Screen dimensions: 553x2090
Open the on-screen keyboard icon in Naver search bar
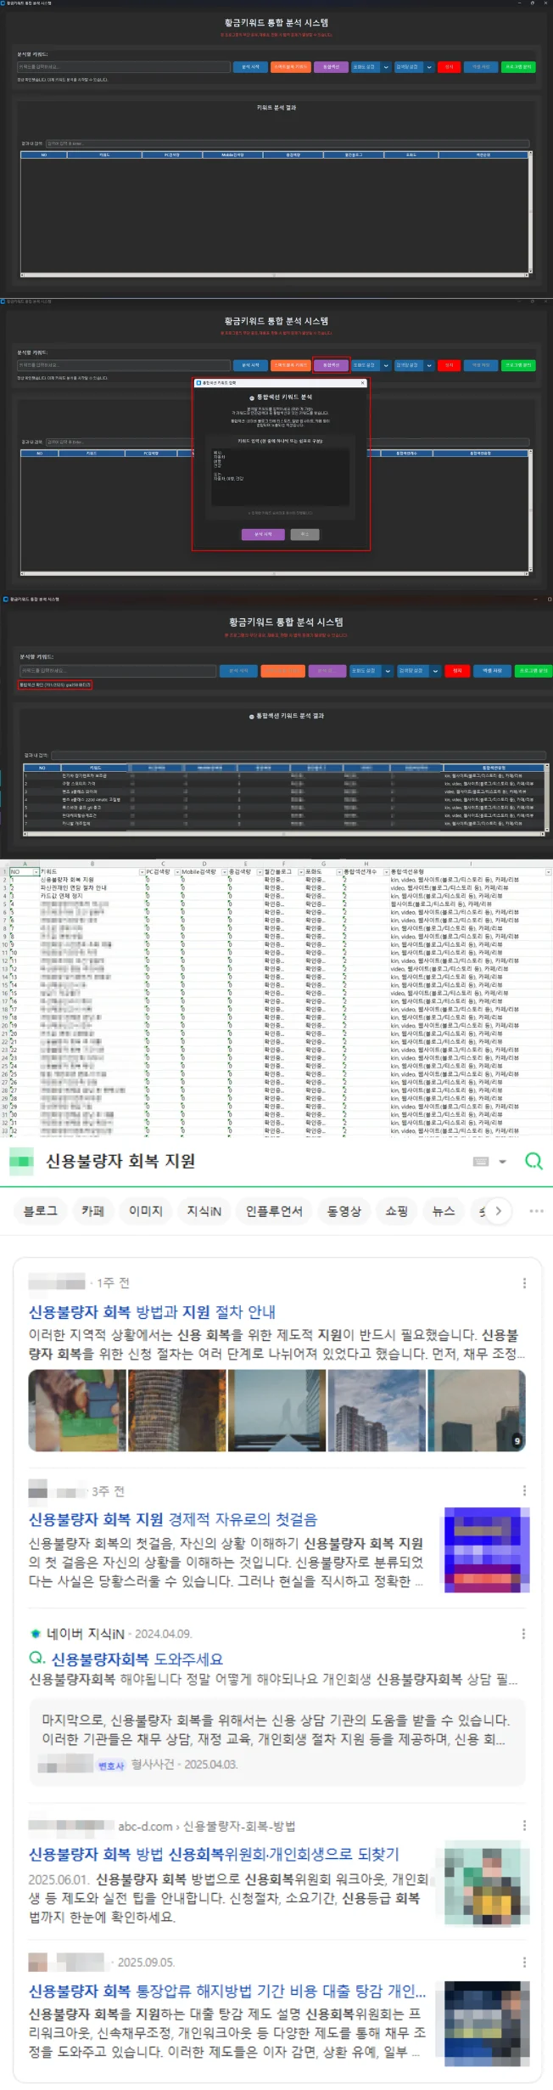[481, 1161]
